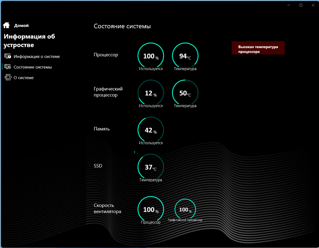Click the Состояние системы monitor-gear icon

pos(8,67)
